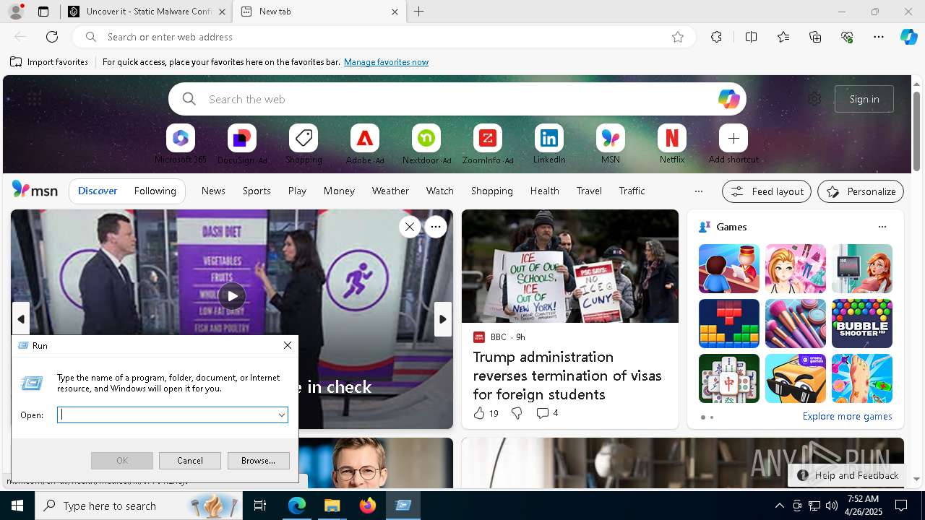The width and height of the screenshot is (925, 520).
Task: Open the Travel section
Action: pos(589,191)
